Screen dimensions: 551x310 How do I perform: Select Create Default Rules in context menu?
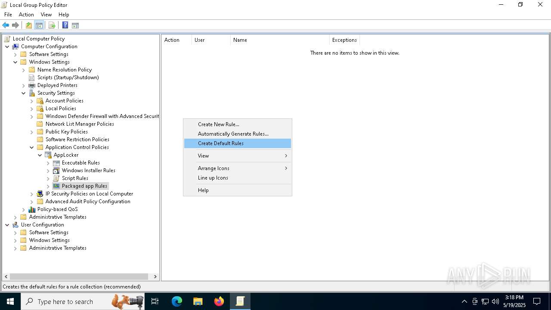[x=238, y=143]
